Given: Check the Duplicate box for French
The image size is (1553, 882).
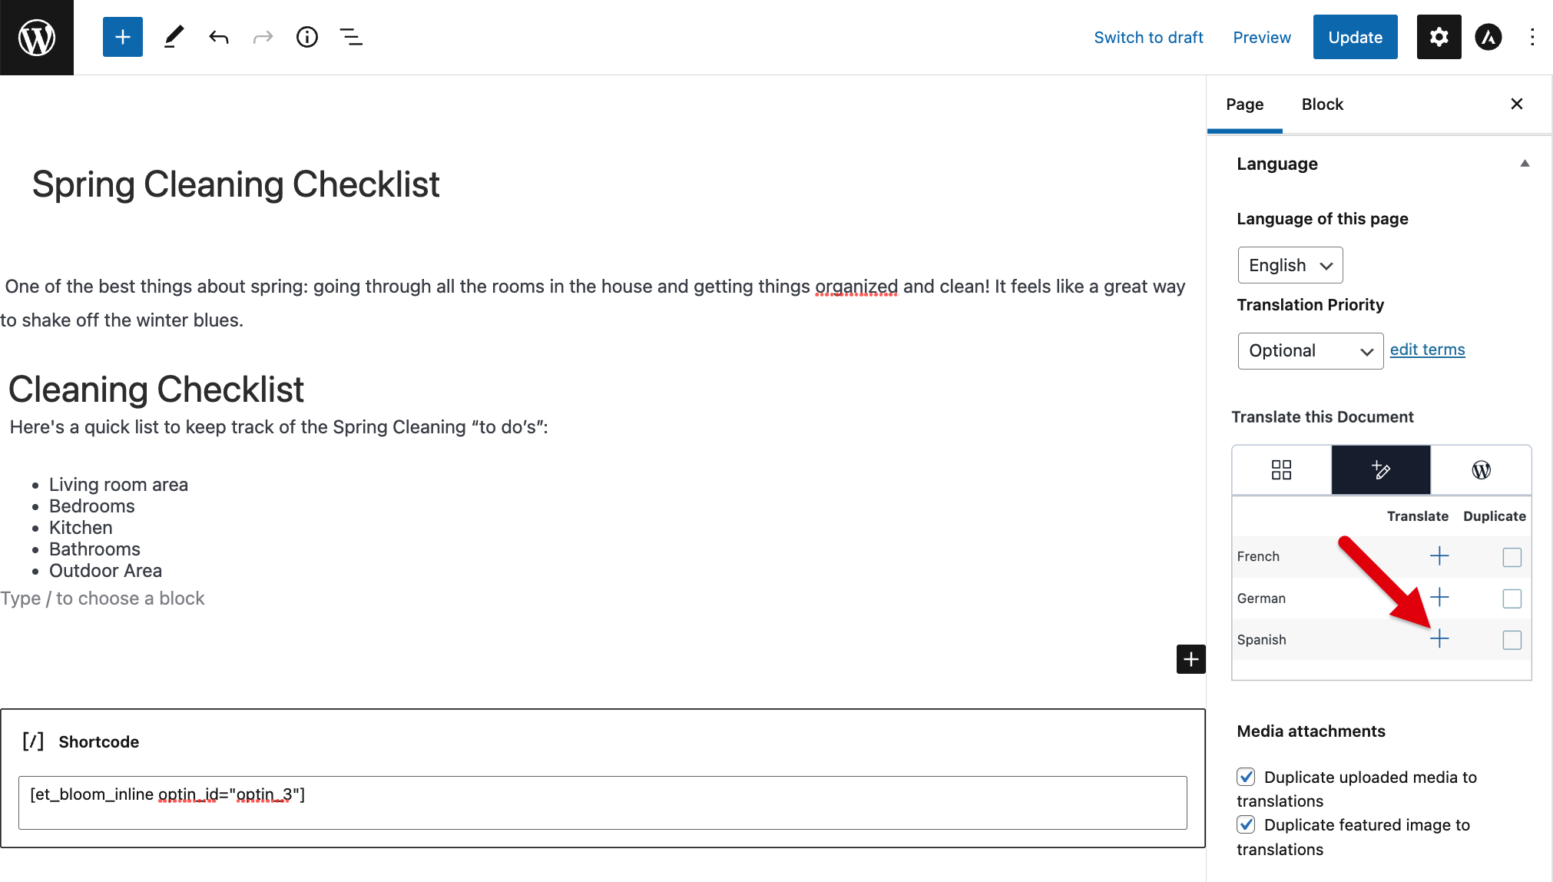Looking at the screenshot, I should click(x=1512, y=557).
